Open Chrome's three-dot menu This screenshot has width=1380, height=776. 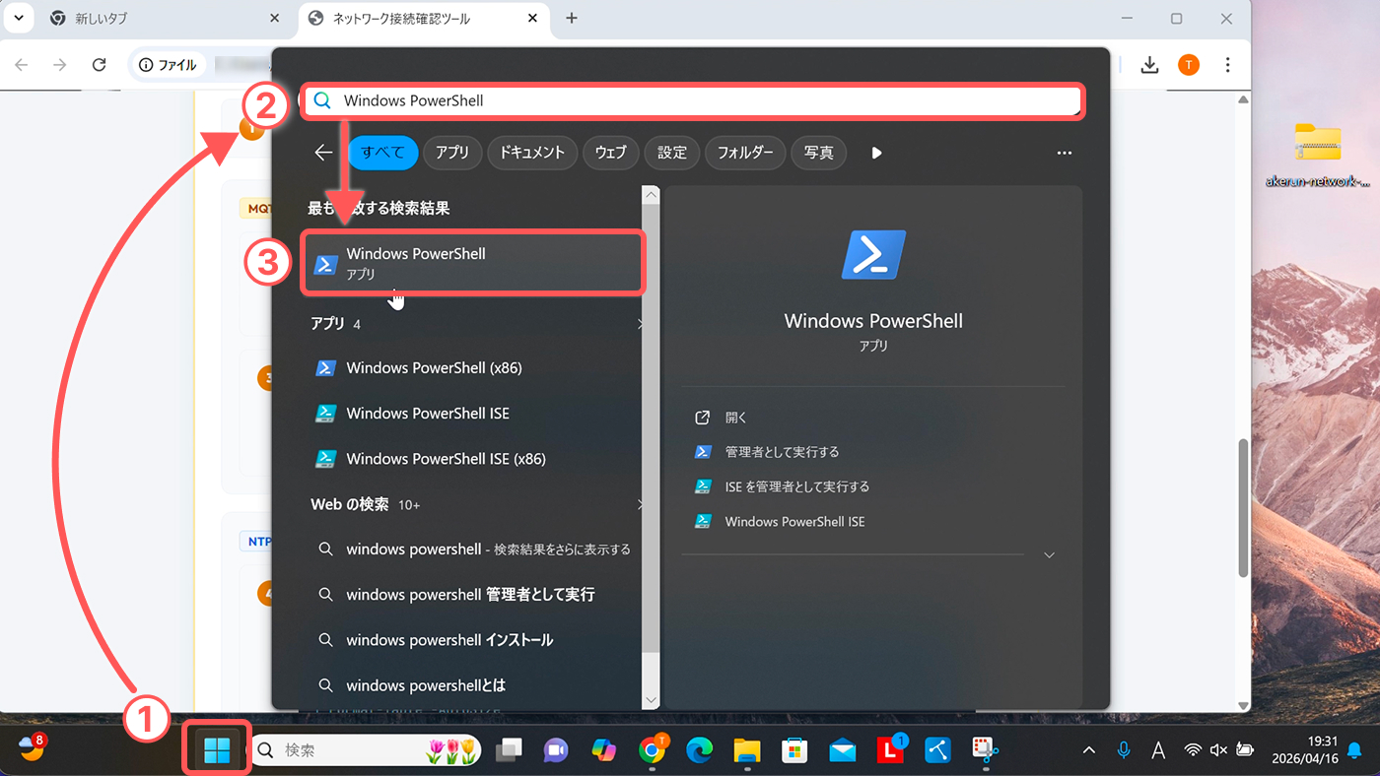coord(1228,65)
